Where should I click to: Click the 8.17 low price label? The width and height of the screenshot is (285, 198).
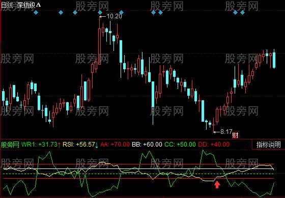[x=226, y=132]
